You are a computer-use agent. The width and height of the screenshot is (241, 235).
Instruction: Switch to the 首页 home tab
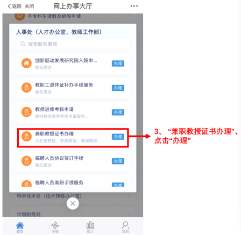tap(20, 227)
